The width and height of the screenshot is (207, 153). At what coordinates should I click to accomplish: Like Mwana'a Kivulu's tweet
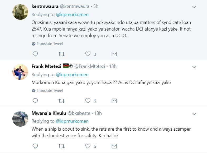(88, 146)
